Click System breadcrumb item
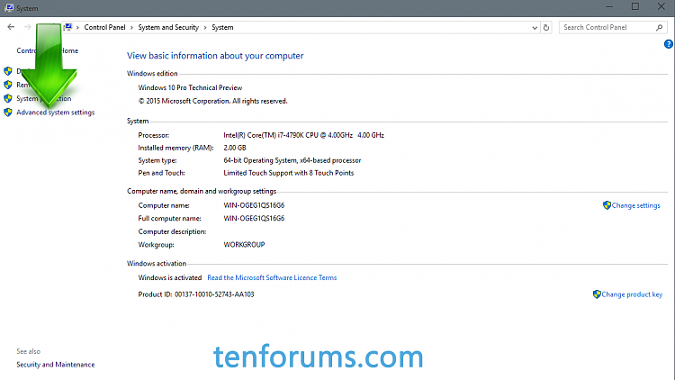 tap(222, 27)
